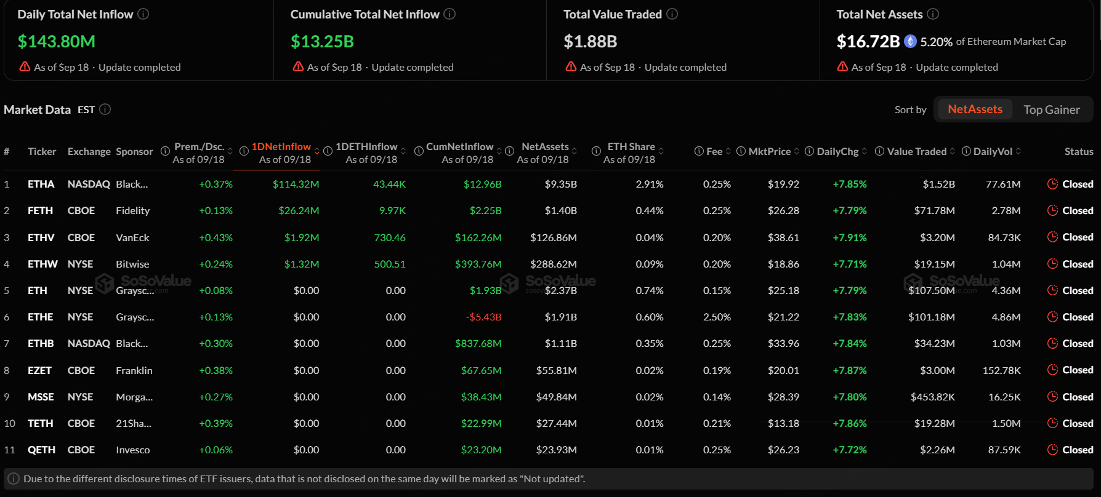This screenshot has height=497, width=1101.
Task: Open info tooltip for Fee column
Action: [x=699, y=151]
